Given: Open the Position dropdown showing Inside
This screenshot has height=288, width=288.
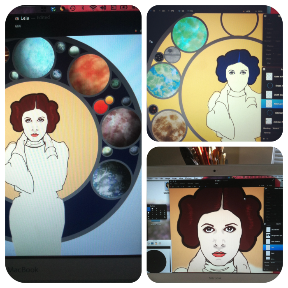Looking at the screenshot, I should [x=278, y=41].
